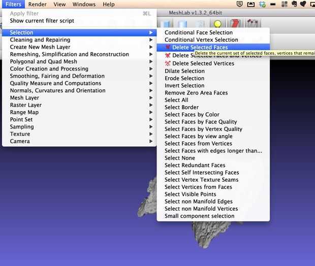Open the Camera filter category

tap(79, 141)
